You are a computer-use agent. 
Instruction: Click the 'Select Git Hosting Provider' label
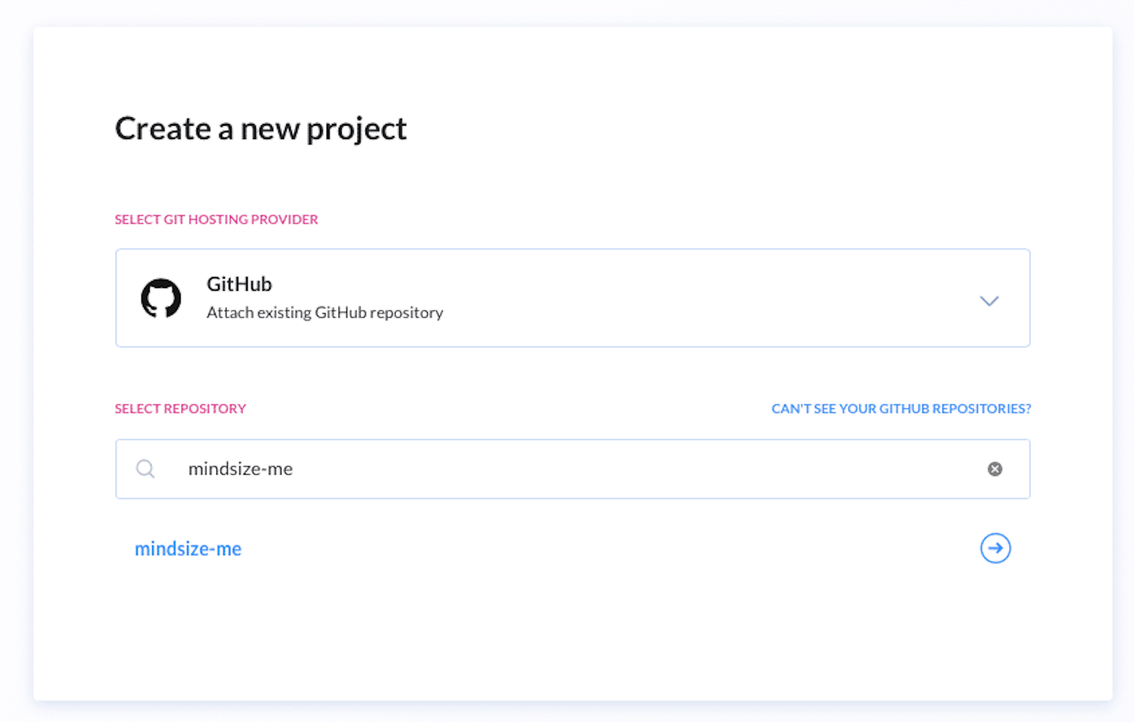(x=216, y=219)
